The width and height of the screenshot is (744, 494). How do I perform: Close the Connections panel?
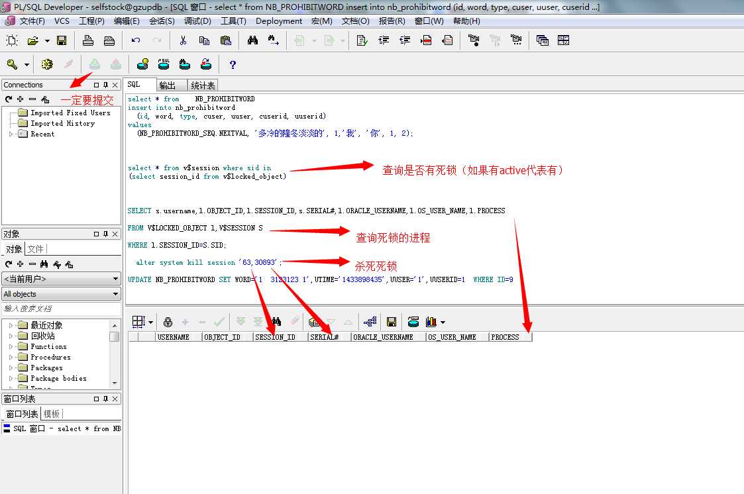pos(115,85)
